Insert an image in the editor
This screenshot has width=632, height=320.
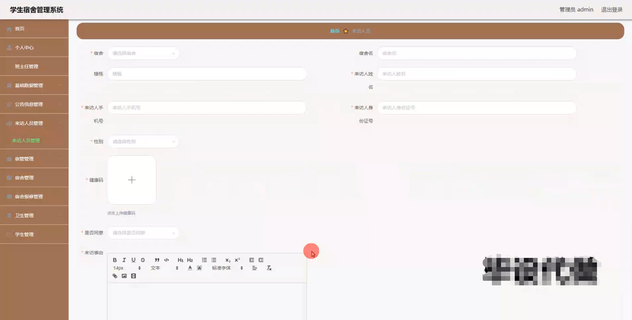[x=124, y=276]
